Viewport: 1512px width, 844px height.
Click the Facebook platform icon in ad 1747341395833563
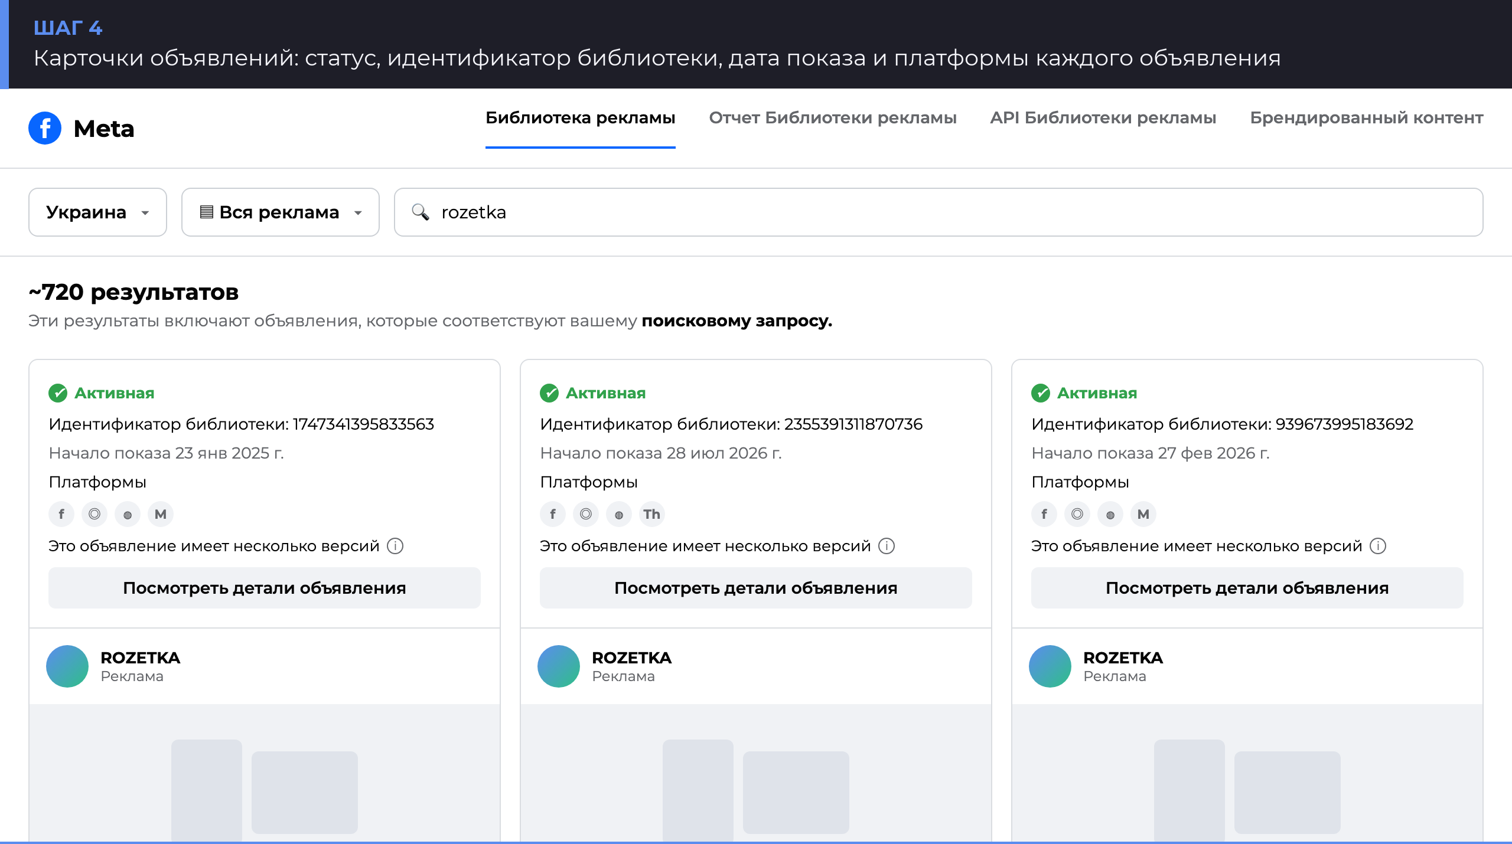pyautogui.click(x=61, y=514)
